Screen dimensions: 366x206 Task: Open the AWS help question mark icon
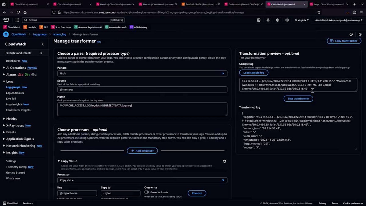pyautogui.click(x=277, y=20)
